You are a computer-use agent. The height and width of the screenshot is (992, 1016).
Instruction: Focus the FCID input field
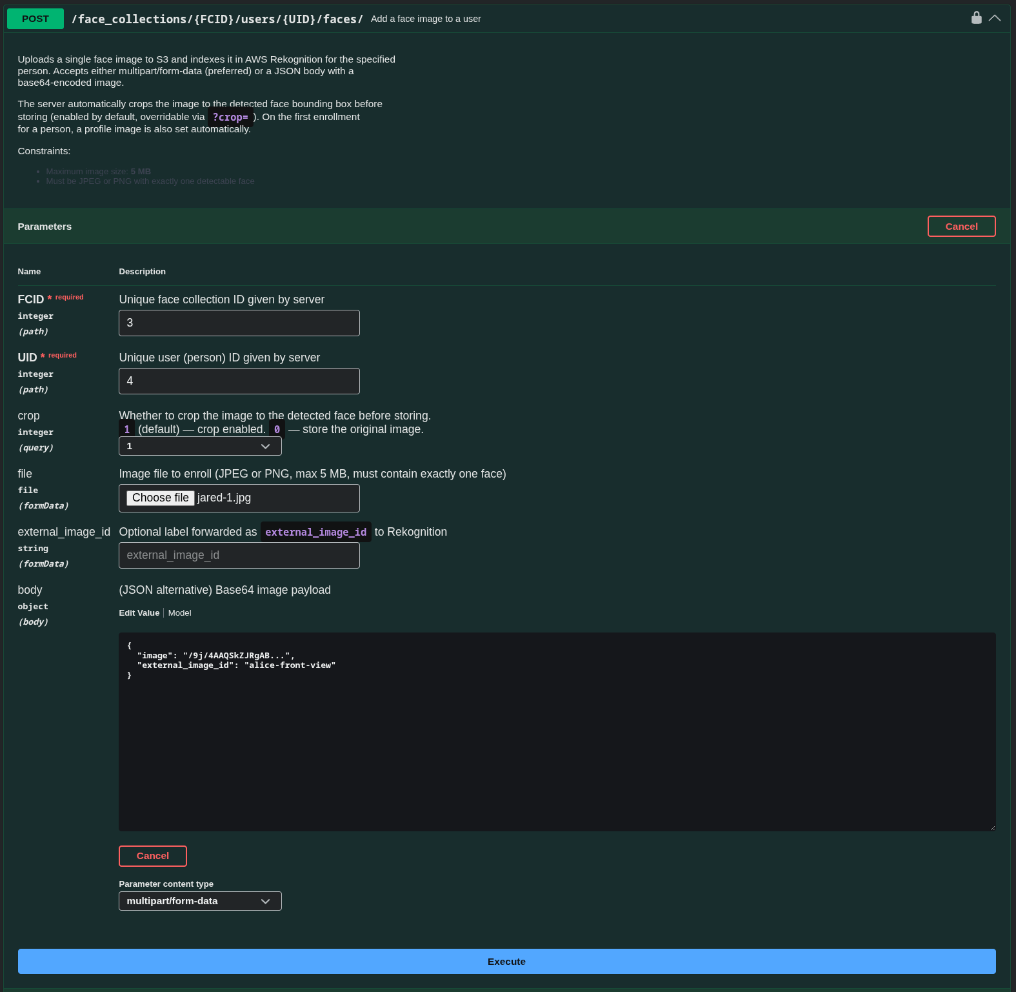tap(239, 323)
